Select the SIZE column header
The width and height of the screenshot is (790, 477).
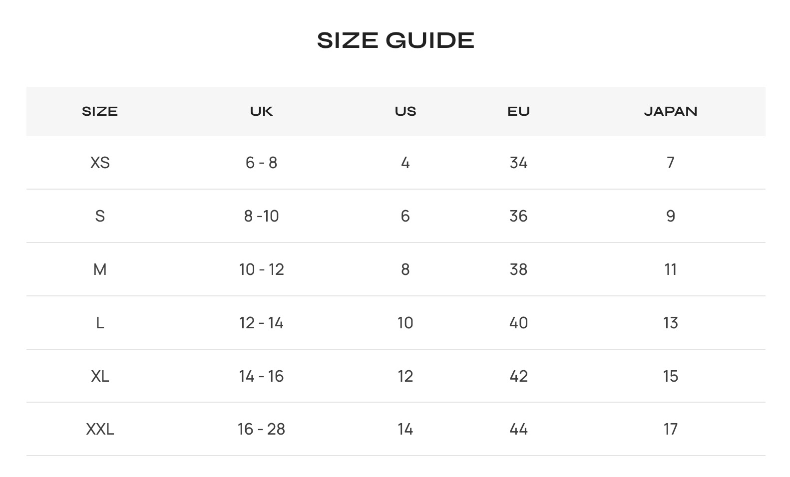pos(100,111)
